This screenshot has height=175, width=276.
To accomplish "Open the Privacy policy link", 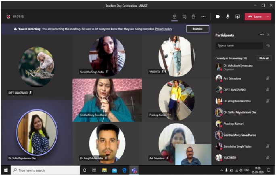I will click(x=163, y=29).
